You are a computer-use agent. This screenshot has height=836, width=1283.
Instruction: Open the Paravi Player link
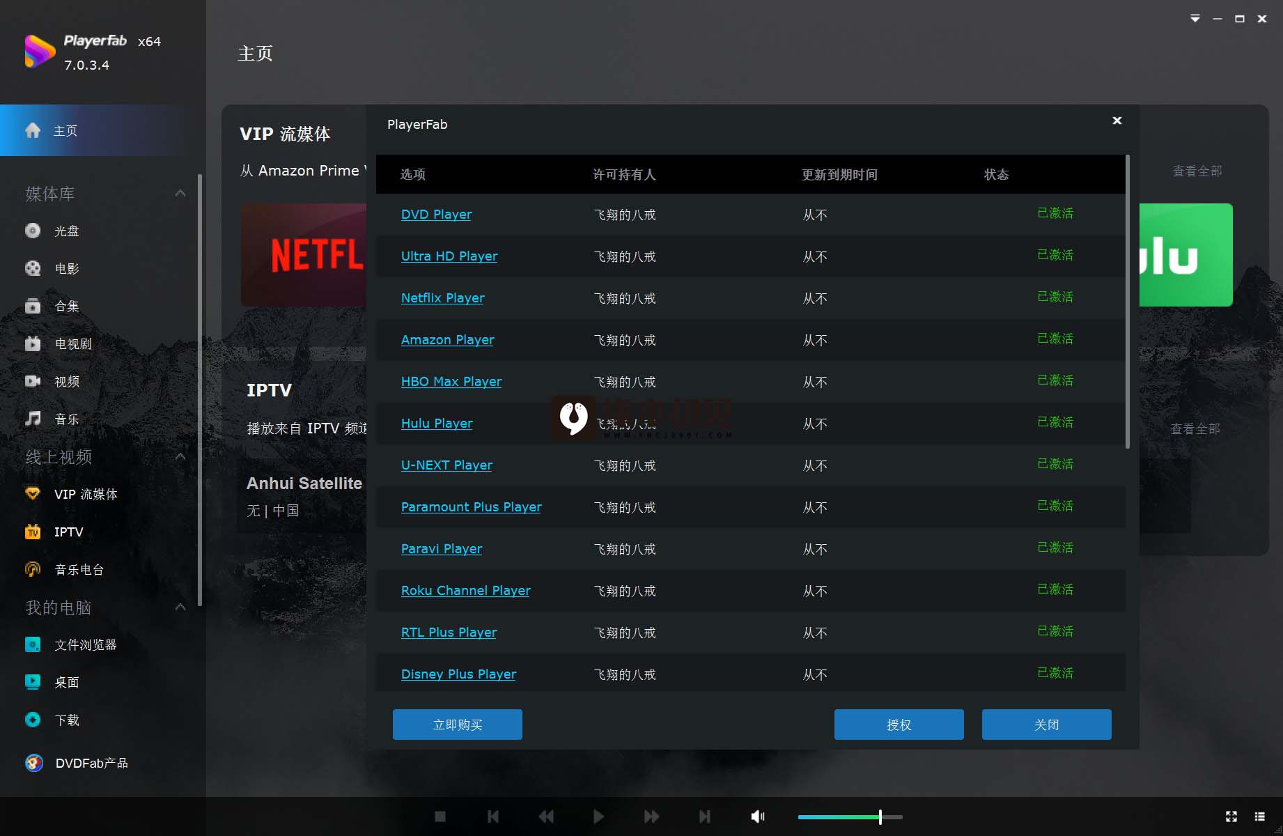(442, 549)
